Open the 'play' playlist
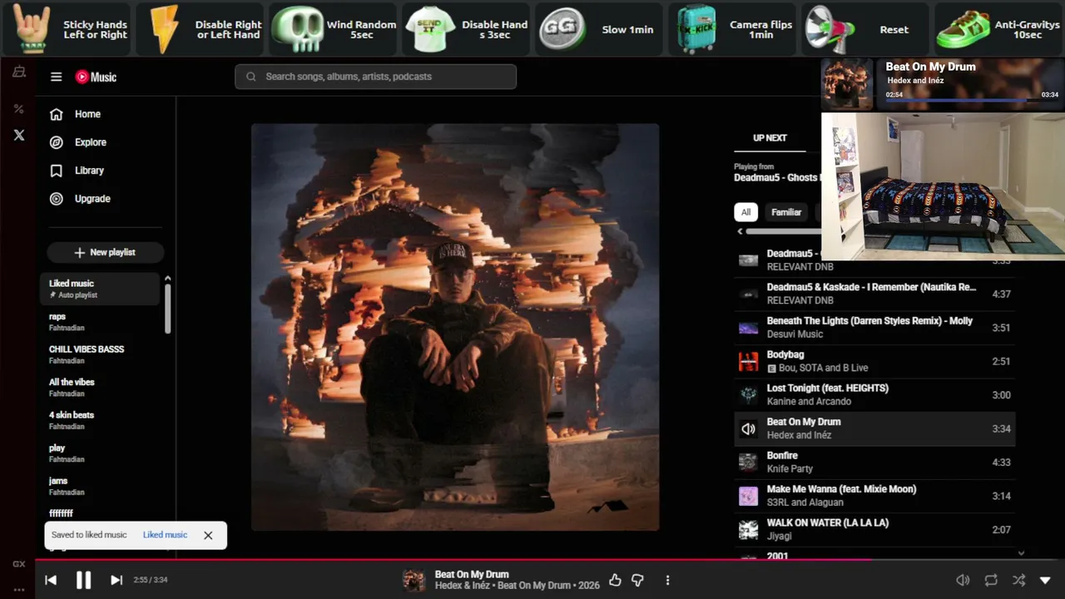 tap(100, 453)
